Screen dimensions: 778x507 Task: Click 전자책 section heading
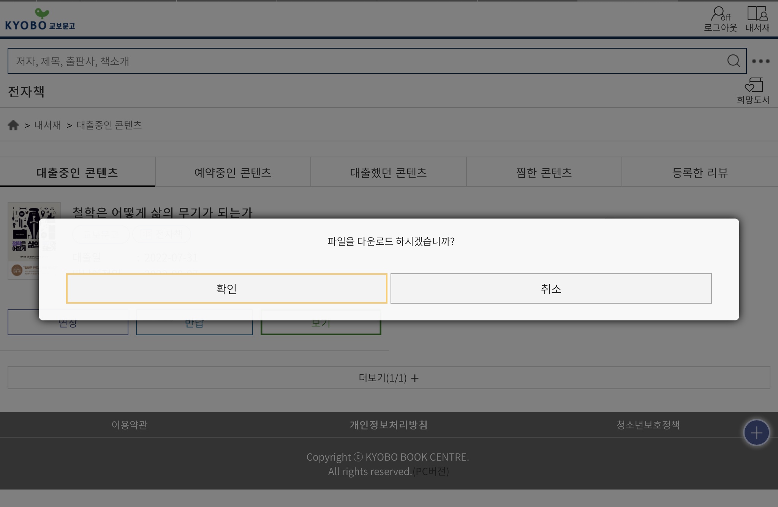(26, 91)
